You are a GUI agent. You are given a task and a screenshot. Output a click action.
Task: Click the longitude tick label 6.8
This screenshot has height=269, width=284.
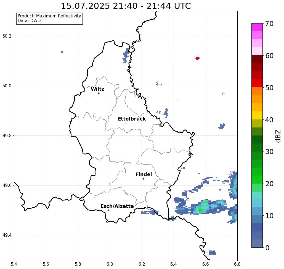click(237, 264)
